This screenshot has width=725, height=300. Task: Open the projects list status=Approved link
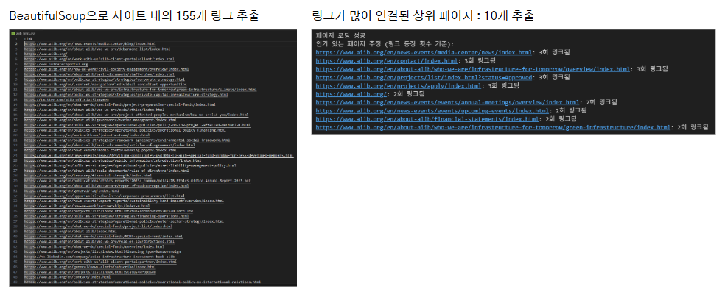click(x=425, y=77)
